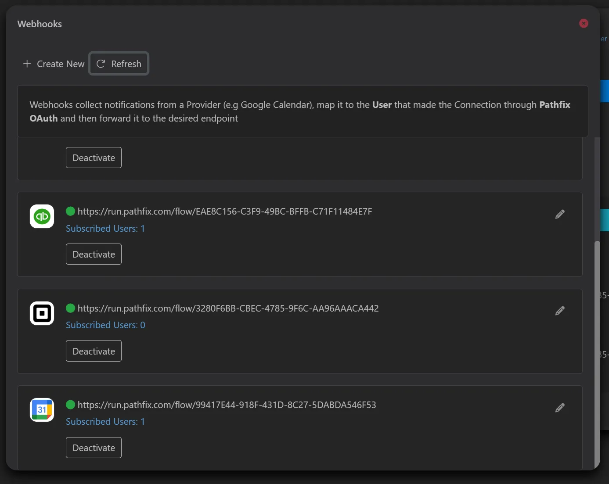The width and height of the screenshot is (609, 484).
Task: Deactivate the Google Calendar 99417E44 webhook
Action: pyautogui.click(x=94, y=448)
